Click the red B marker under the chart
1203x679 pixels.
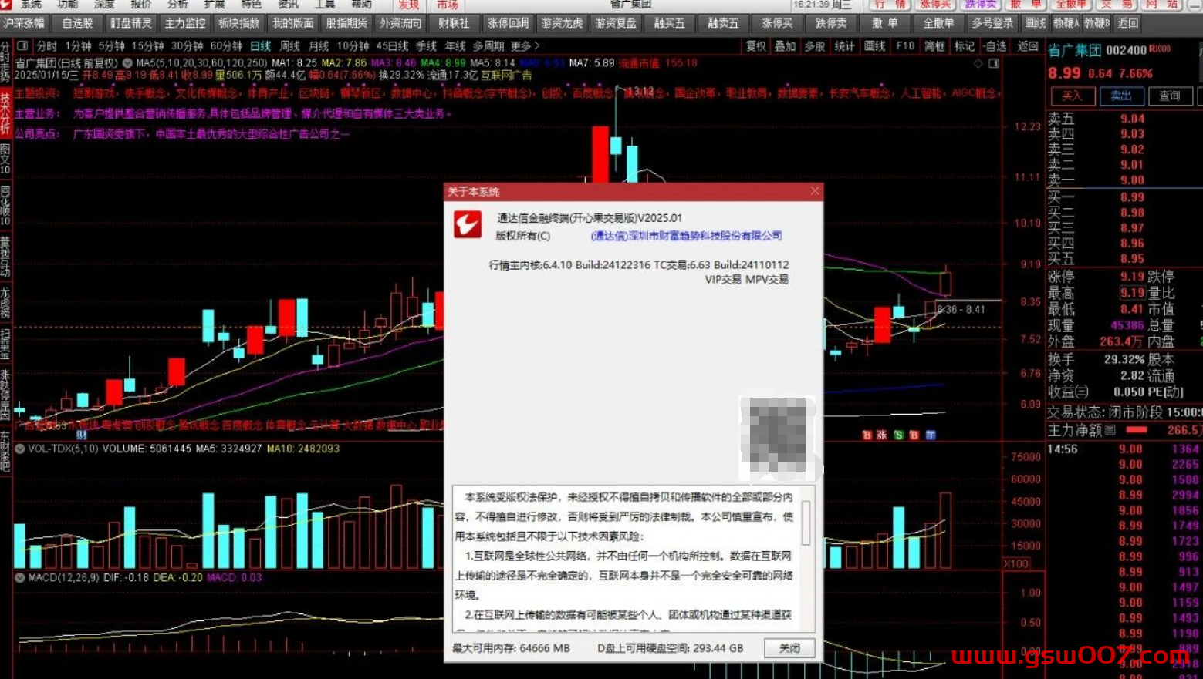coord(867,435)
